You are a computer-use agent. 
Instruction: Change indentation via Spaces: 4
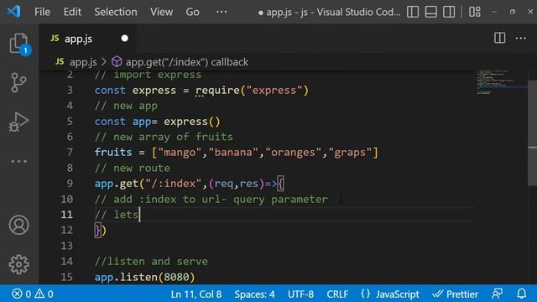click(x=254, y=294)
